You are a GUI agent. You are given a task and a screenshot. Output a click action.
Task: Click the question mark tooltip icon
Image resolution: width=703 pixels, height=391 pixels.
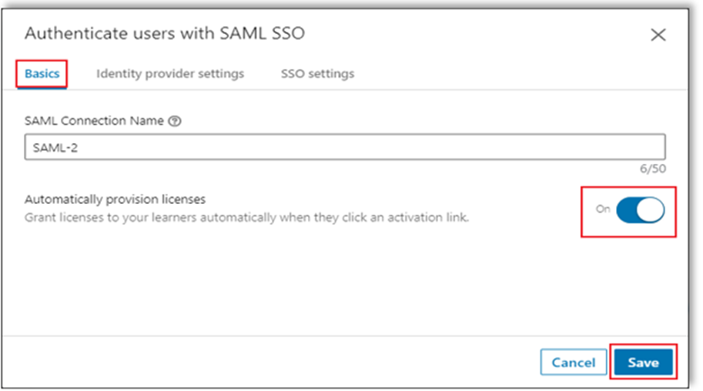(175, 121)
